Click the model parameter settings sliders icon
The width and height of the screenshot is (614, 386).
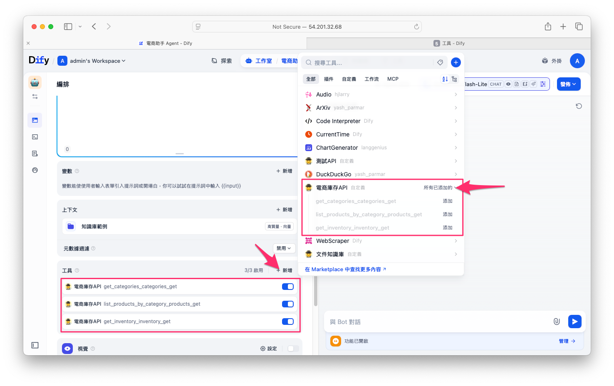click(x=543, y=84)
